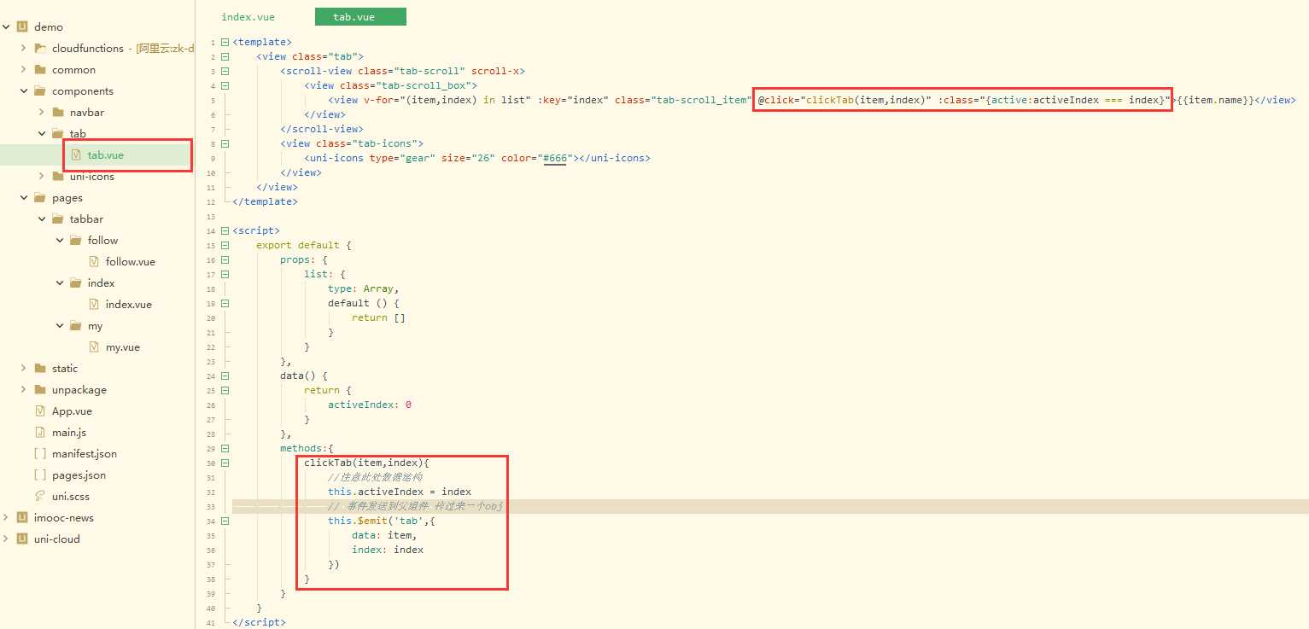Expand the imooc-news project

6,518
